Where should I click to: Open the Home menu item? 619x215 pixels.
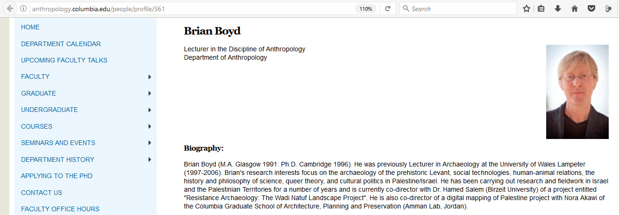tap(30, 27)
